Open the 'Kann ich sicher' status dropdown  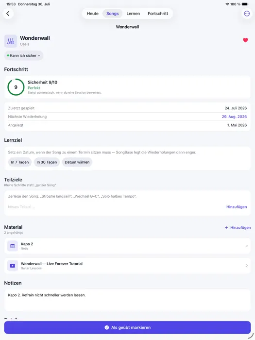24,55
